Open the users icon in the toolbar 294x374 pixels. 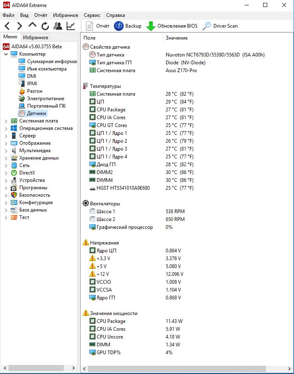click(58, 26)
